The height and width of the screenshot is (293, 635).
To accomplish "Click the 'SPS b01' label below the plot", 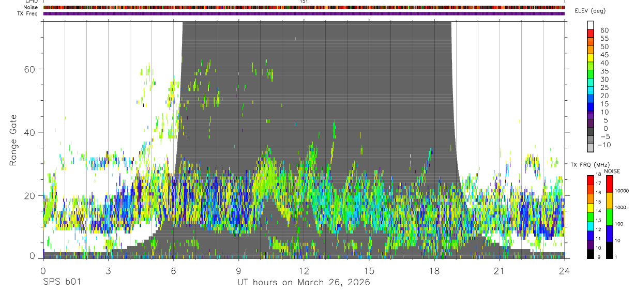I will (62, 282).
